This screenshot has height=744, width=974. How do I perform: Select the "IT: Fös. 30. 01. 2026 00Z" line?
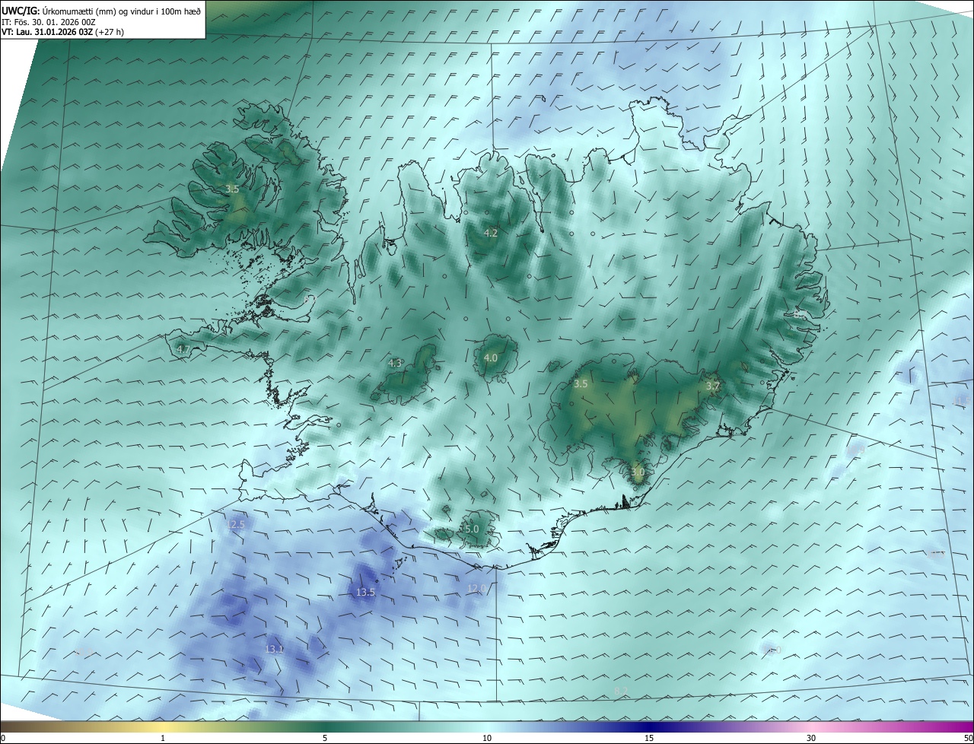tap(49, 22)
